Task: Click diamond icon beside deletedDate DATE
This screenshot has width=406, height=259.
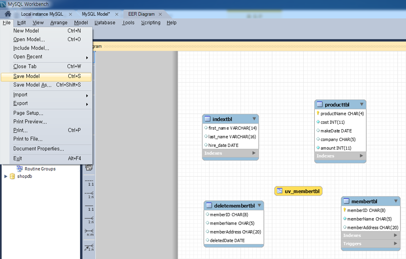Action: coord(207,240)
